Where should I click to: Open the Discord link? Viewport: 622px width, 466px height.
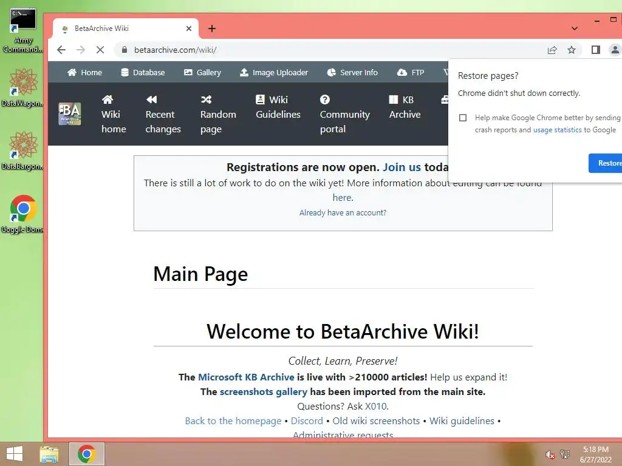[x=307, y=421]
